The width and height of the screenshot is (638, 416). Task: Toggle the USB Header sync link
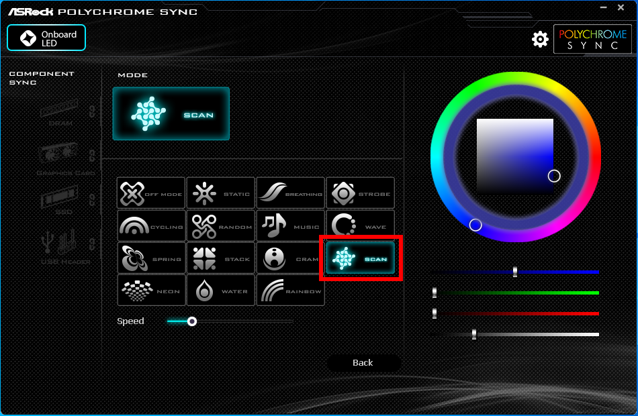click(x=93, y=244)
